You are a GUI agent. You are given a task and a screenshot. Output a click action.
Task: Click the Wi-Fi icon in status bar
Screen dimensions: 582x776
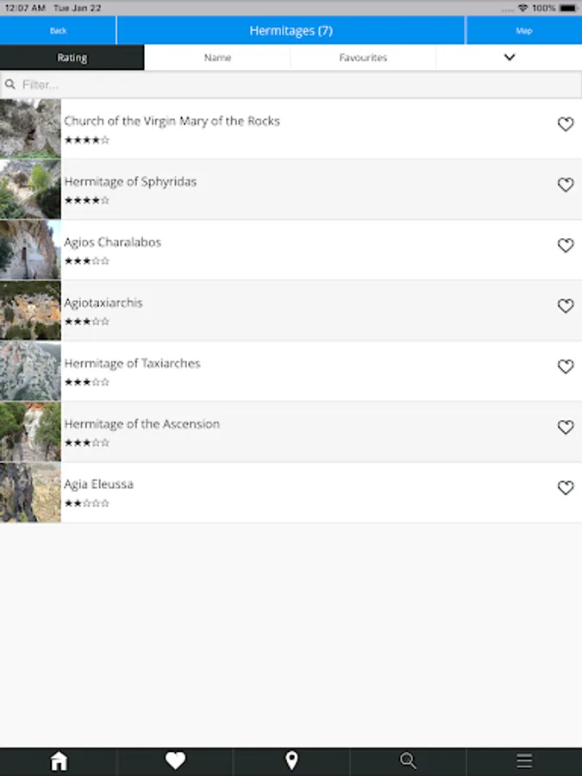(x=523, y=8)
